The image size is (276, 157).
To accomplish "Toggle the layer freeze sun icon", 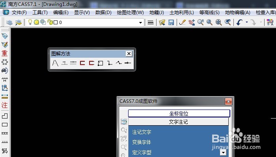I will click(x=36, y=22).
